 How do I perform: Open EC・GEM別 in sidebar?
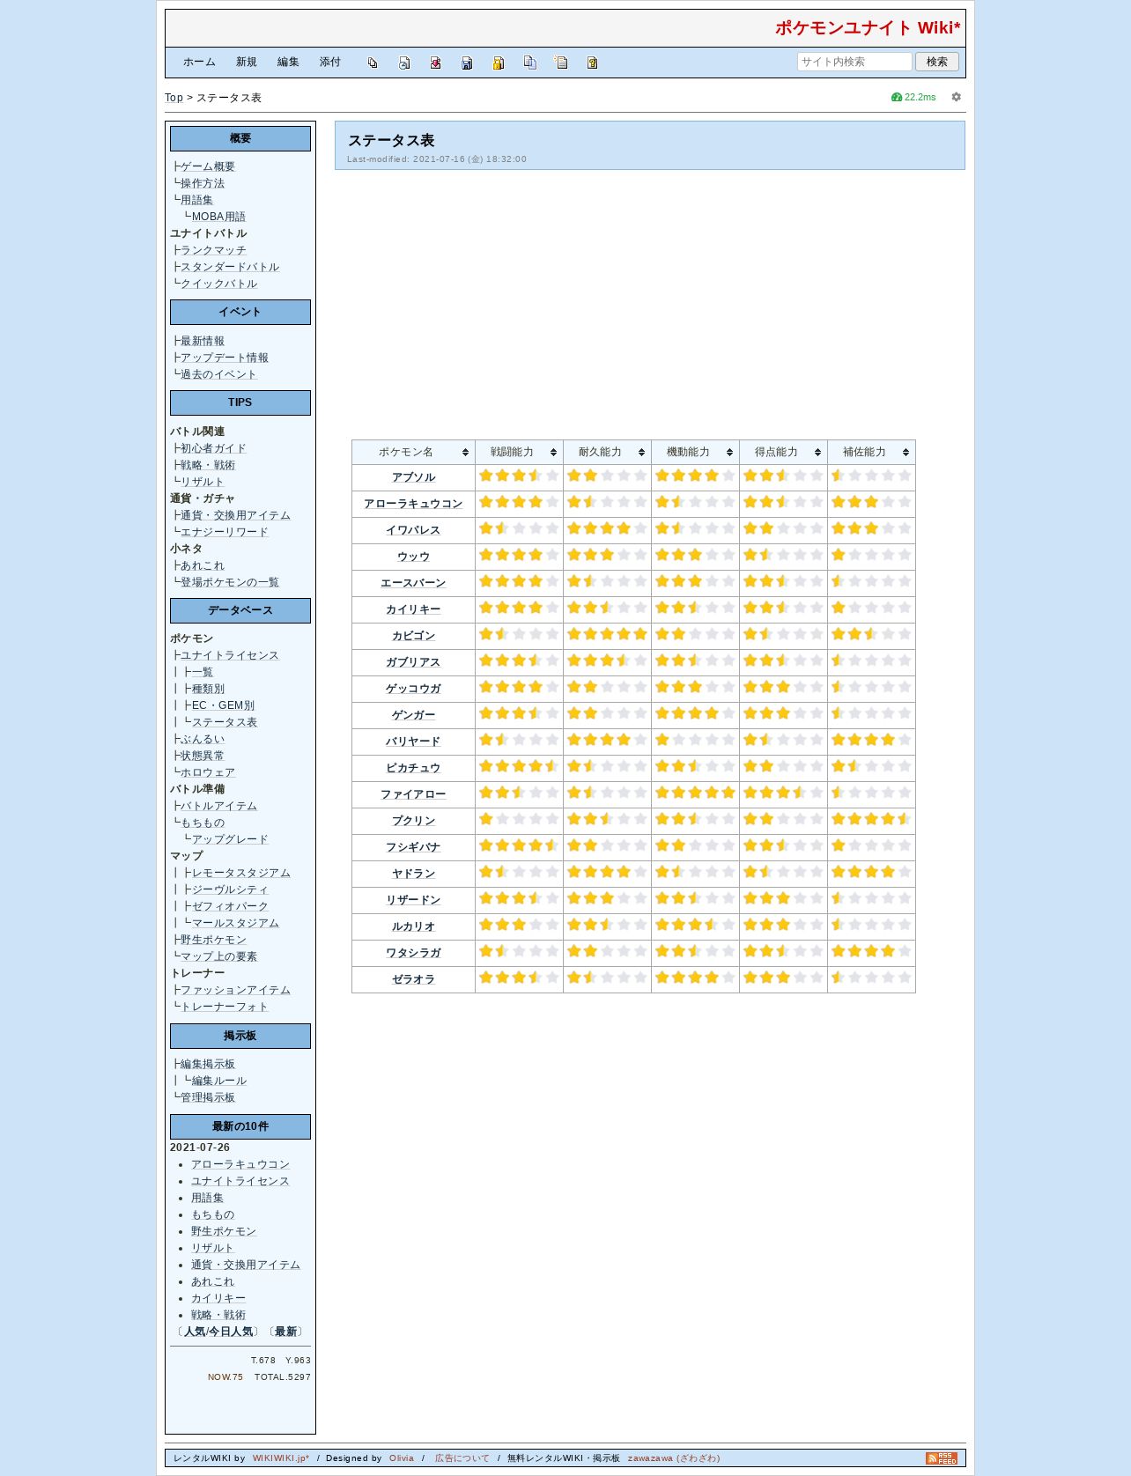pos(224,705)
